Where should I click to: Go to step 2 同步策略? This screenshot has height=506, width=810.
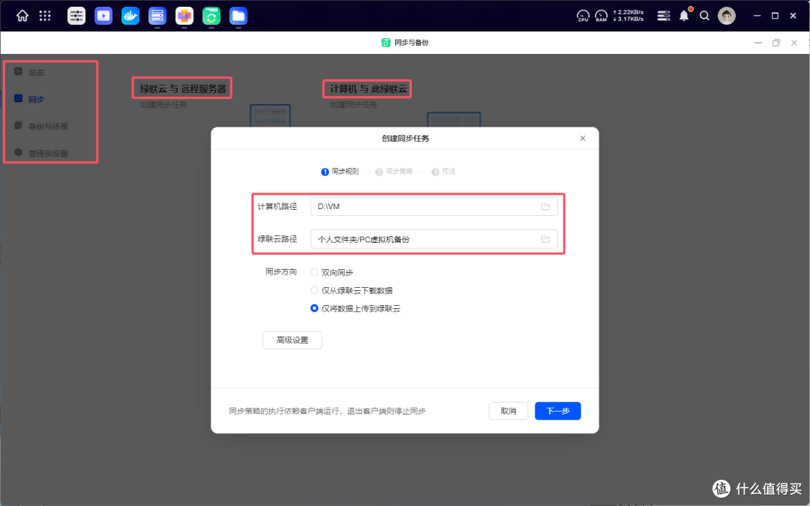coord(394,172)
